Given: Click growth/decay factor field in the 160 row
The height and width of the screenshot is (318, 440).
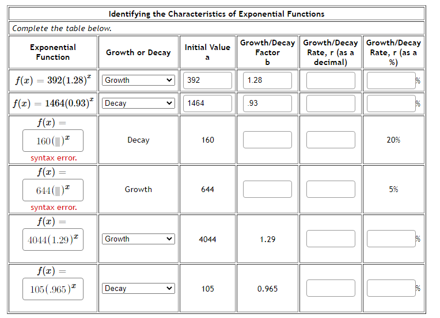Looking at the screenshot, I should tap(267, 140).
